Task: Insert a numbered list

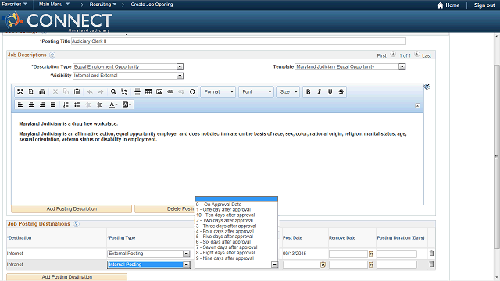Action: point(66,105)
